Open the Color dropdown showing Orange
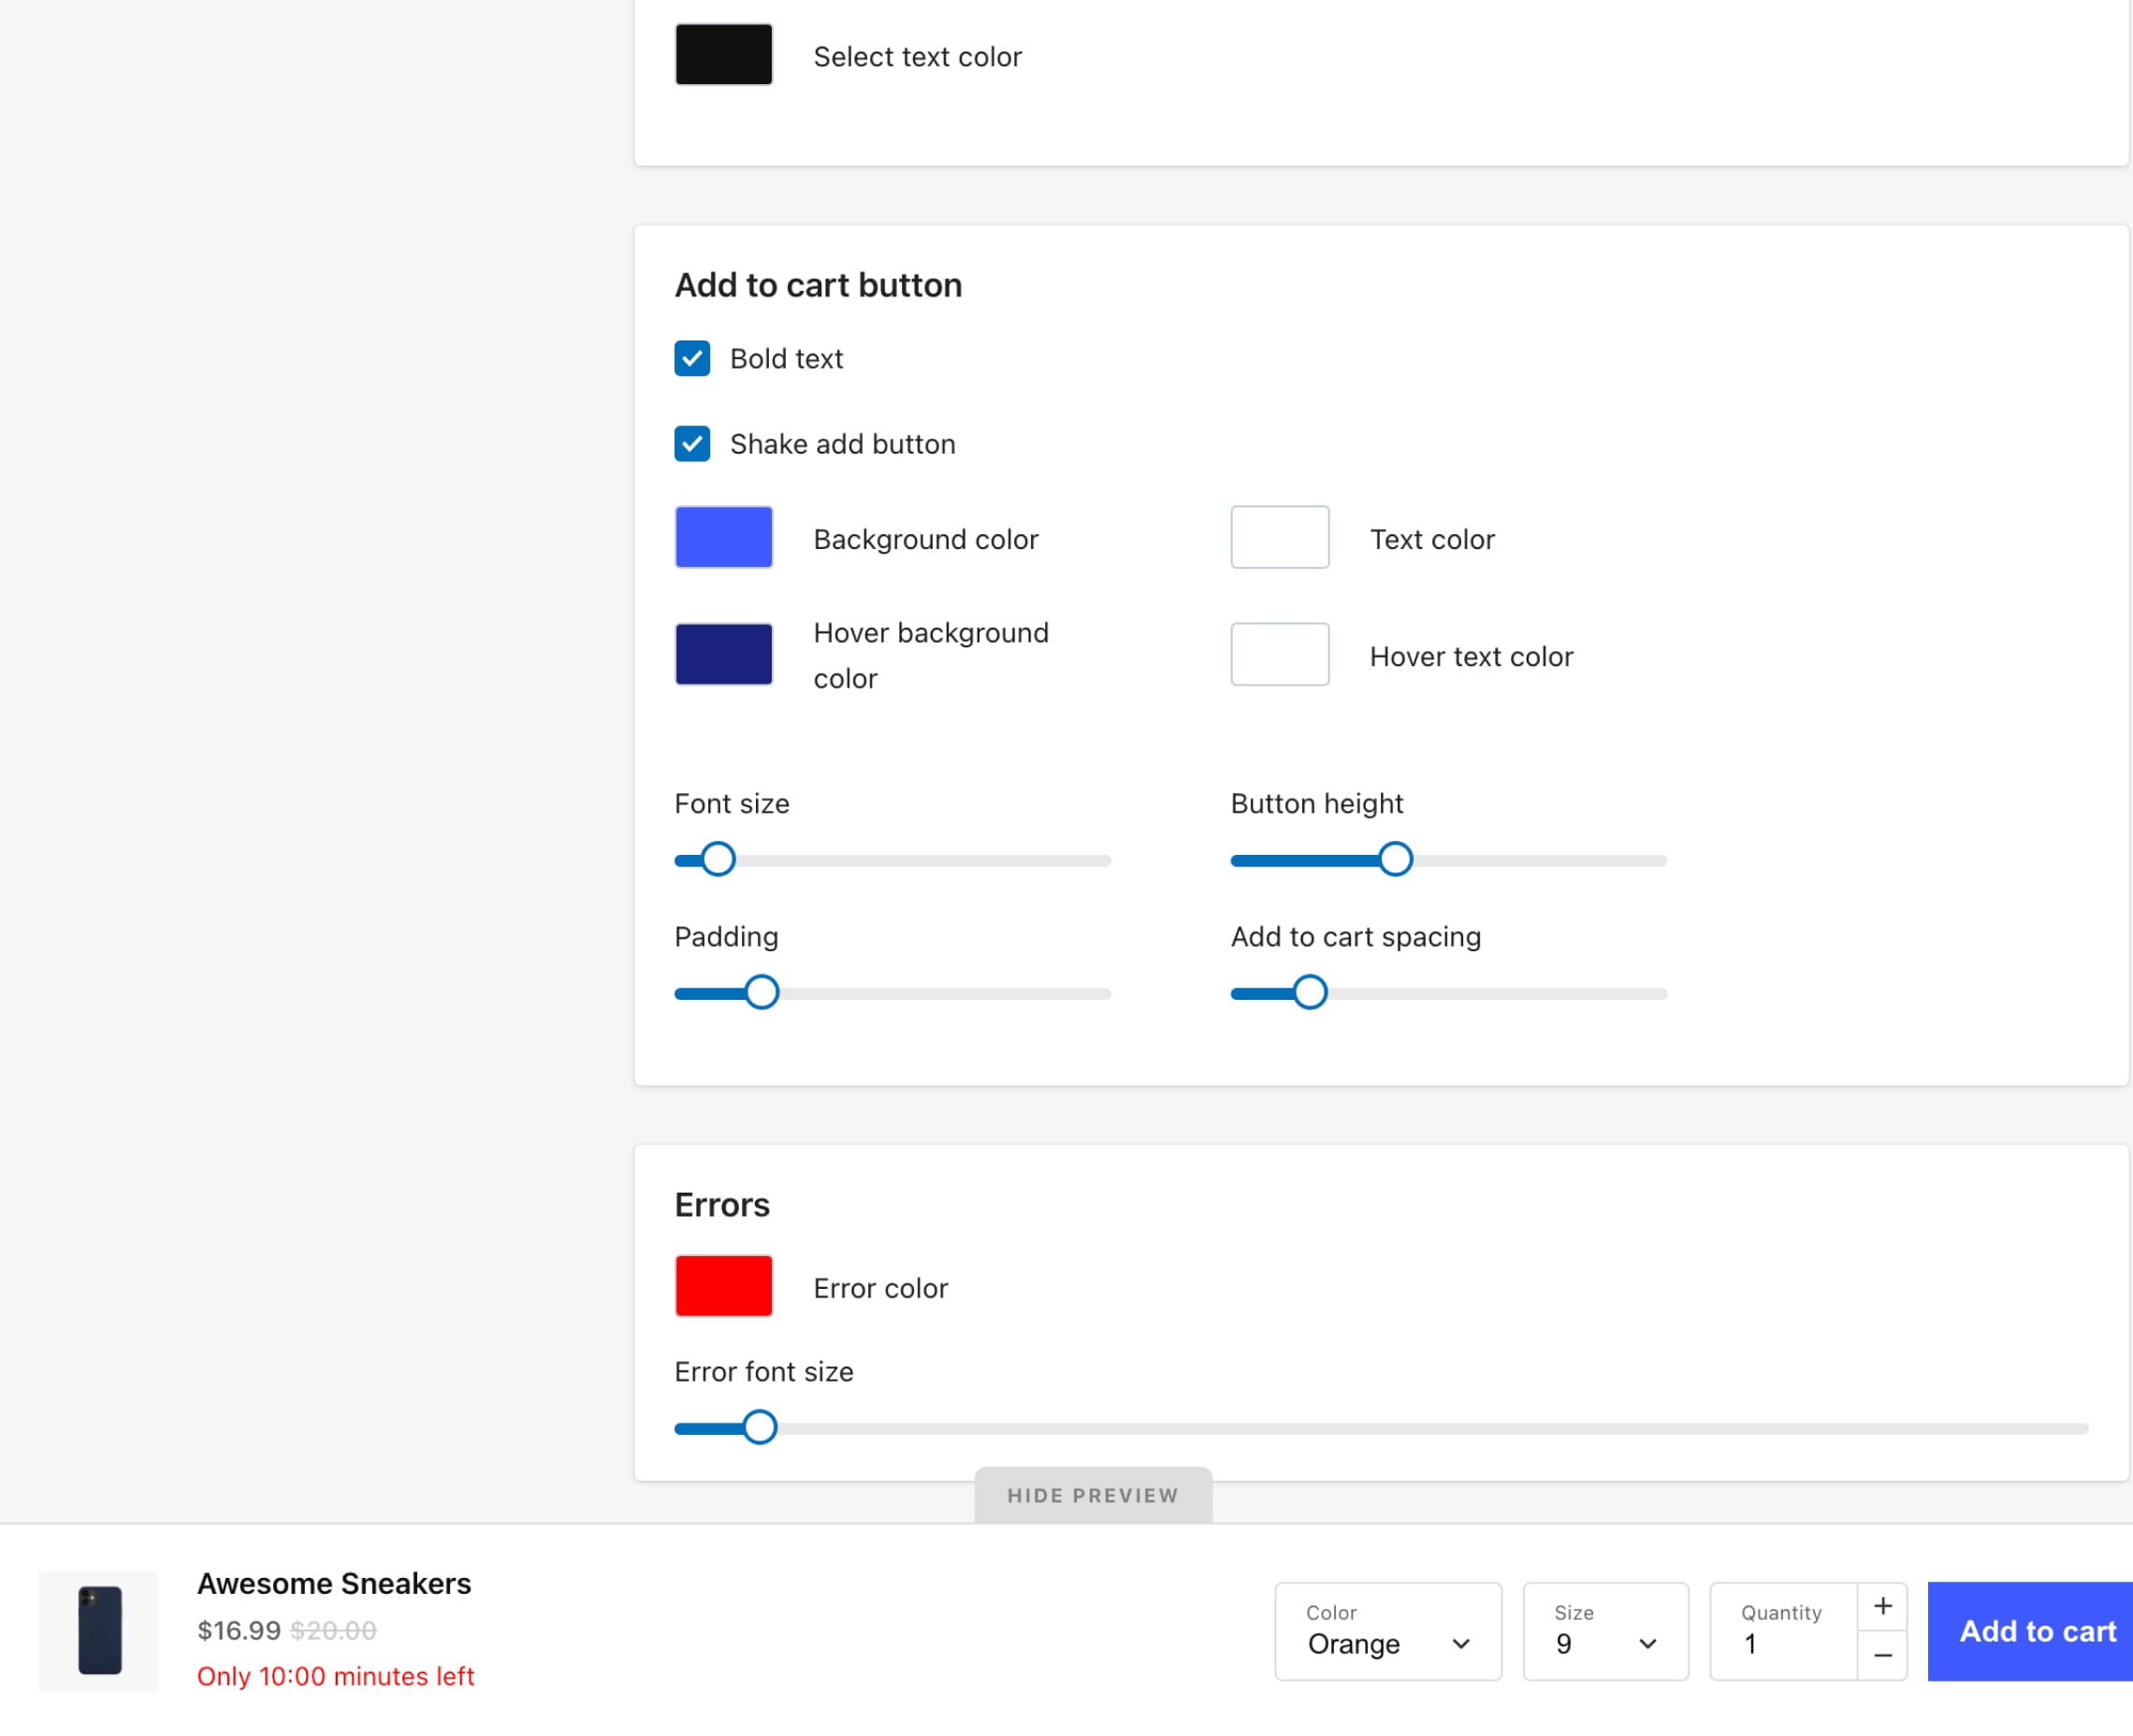The height and width of the screenshot is (1736, 2133). pyautogui.click(x=1387, y=1631)
